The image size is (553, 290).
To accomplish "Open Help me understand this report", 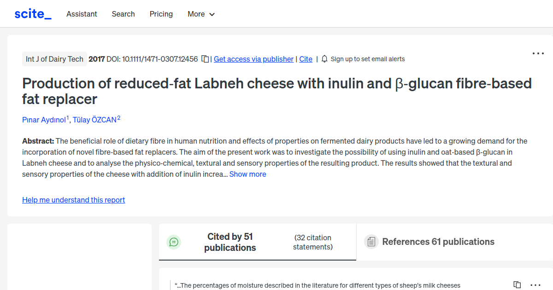I will (x=73, y=200).
